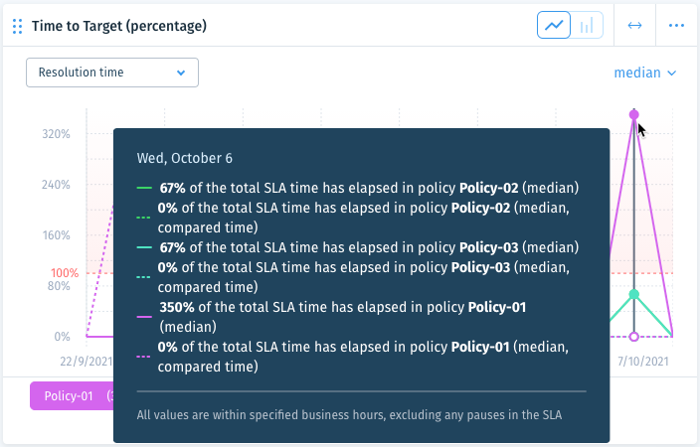Click the purple peak data point

click(x=634, y=114)
